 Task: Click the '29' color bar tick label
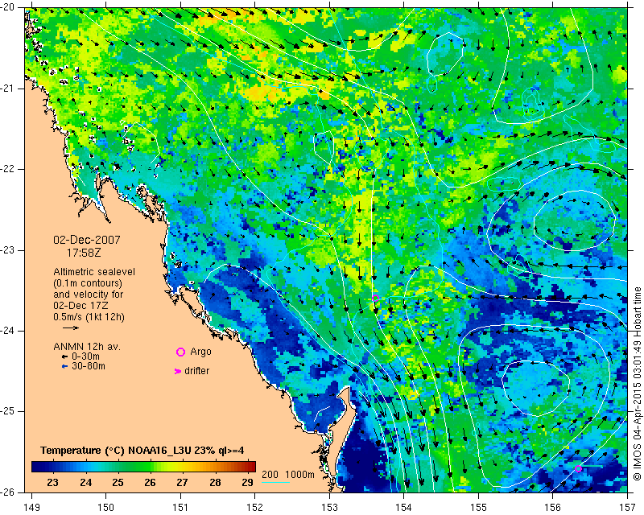click(x=247, y=483)
